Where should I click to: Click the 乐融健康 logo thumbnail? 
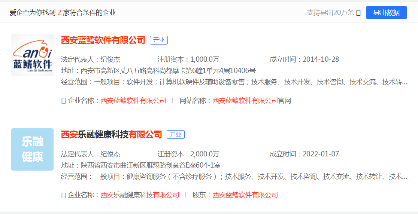coord(32,149)
